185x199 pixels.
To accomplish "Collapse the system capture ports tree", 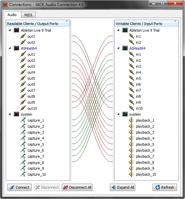I will point(10,114).
